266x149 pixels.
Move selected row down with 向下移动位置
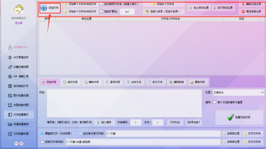pos(223,8)
